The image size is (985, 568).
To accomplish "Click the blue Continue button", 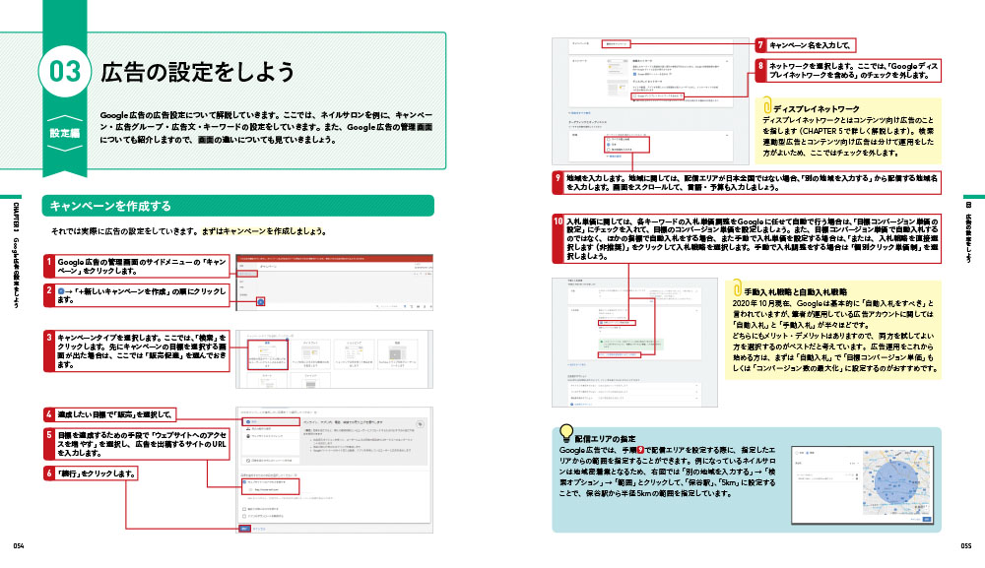I will pyautogui.click(x=245, y=529).
